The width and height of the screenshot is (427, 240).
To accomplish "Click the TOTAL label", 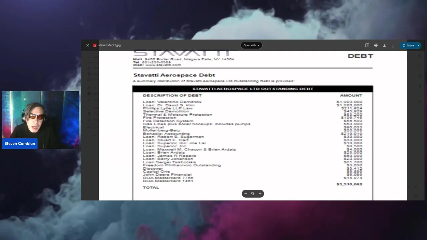I will pos(151,188).
